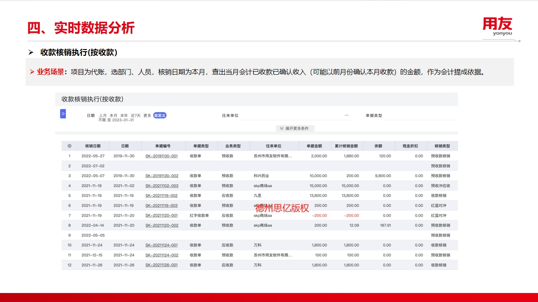Image resolution: width=538 pixels, height=302 pixels.
Task: Open the 更多 date options
Action: tap(147, 116)
